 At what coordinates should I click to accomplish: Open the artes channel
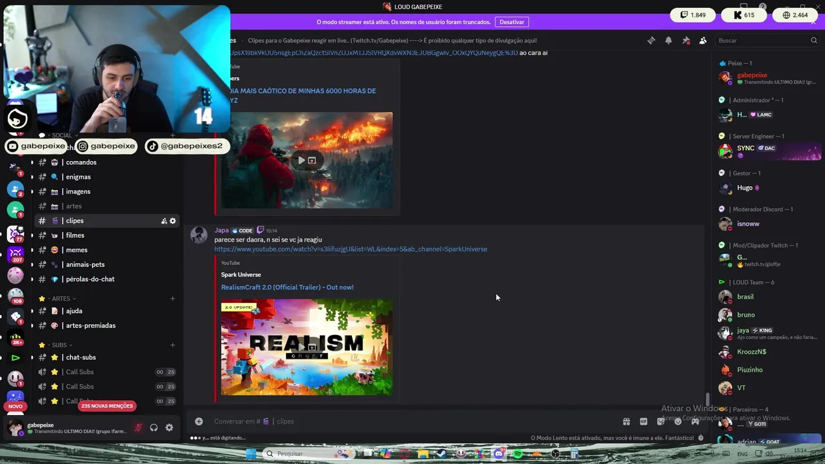106,206
